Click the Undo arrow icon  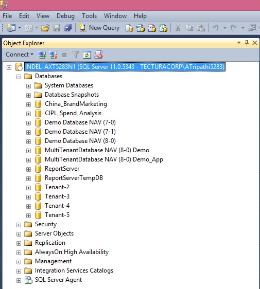tap(216, 28)
